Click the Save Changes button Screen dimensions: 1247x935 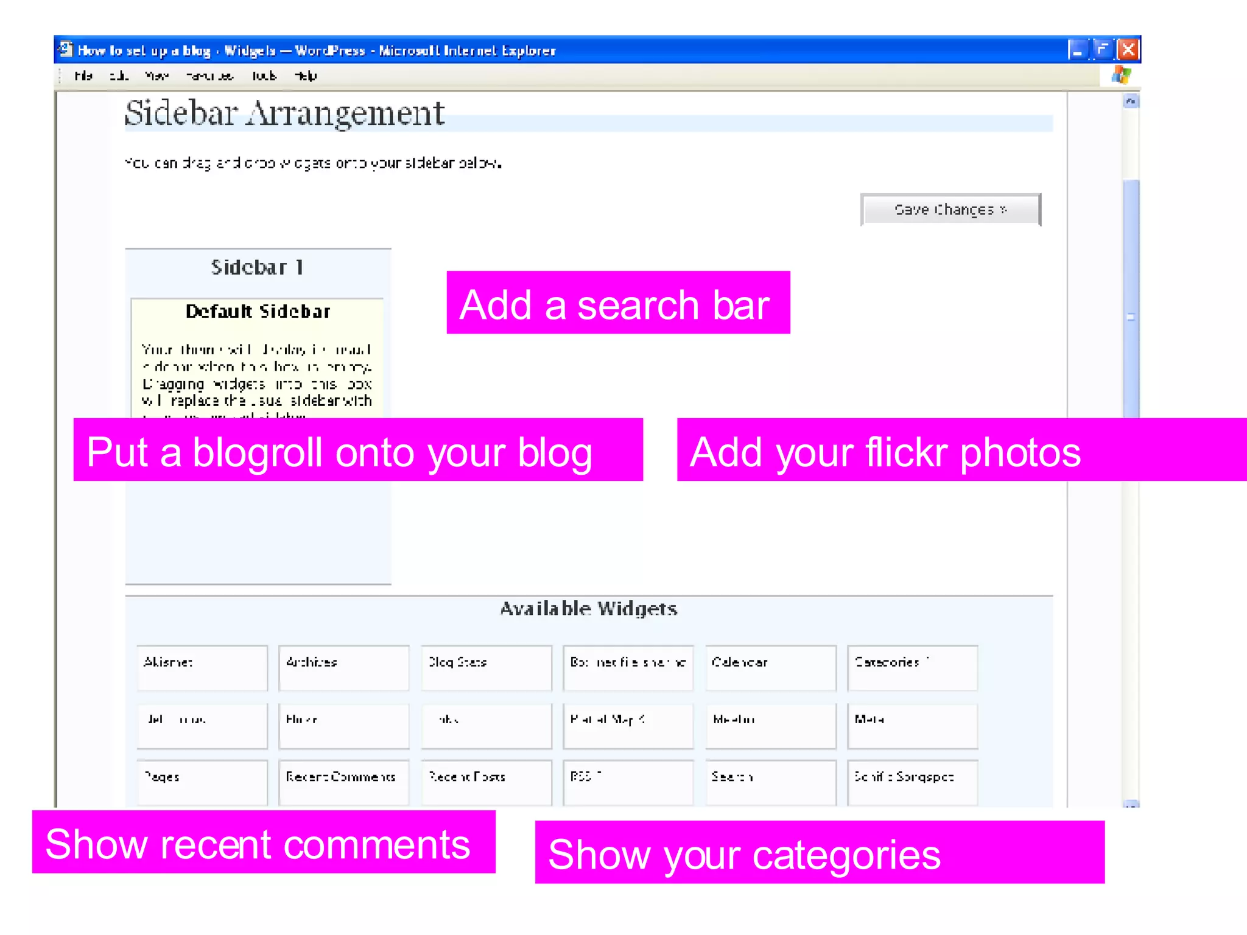pos(950,210)
